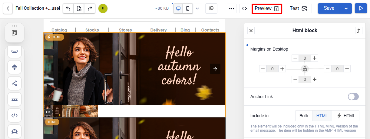Open the Stores menu item

pos(125,30)
